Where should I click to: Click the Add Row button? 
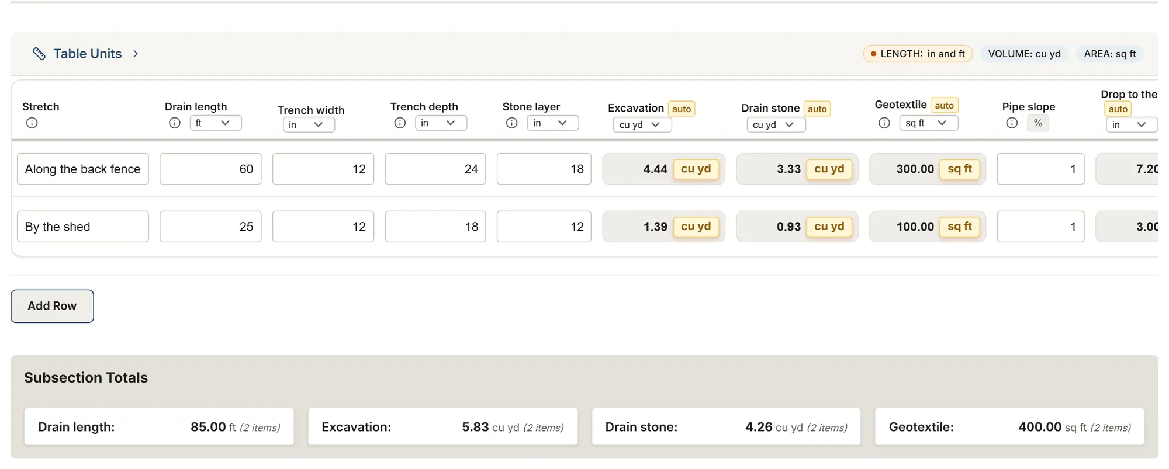click(x=52, y=306)
